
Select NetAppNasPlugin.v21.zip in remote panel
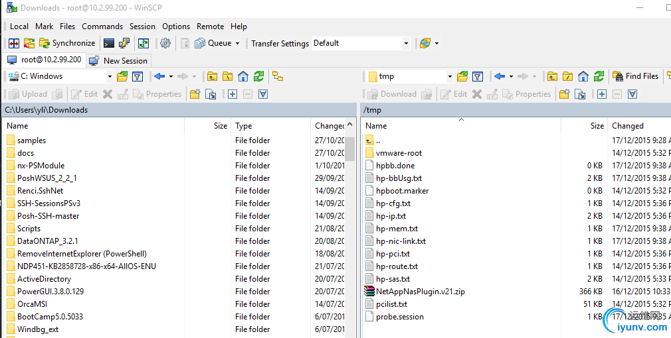point(421,292)
